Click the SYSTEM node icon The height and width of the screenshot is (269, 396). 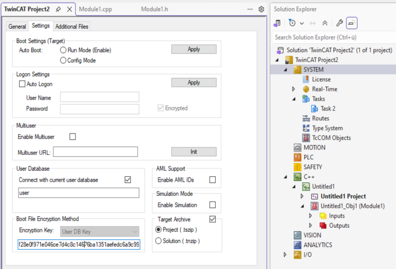(x=298, y=70)
